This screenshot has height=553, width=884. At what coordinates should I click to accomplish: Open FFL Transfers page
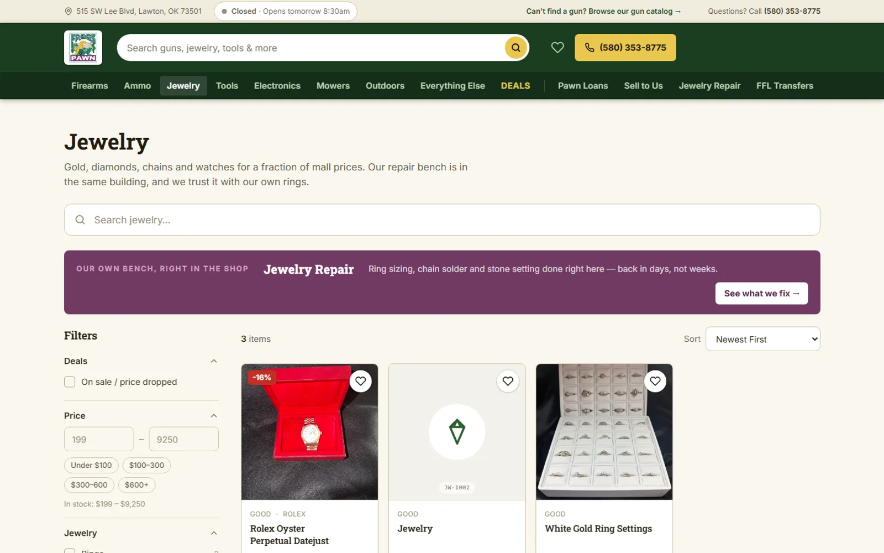(785, 86)
